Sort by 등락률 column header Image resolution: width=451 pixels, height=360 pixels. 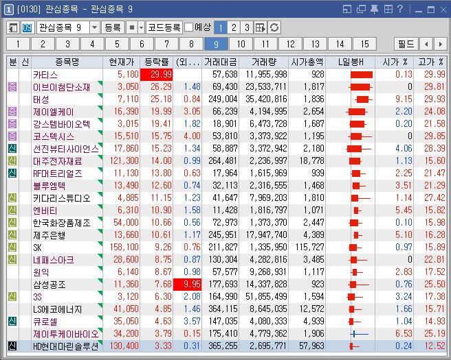click(157, 62)
